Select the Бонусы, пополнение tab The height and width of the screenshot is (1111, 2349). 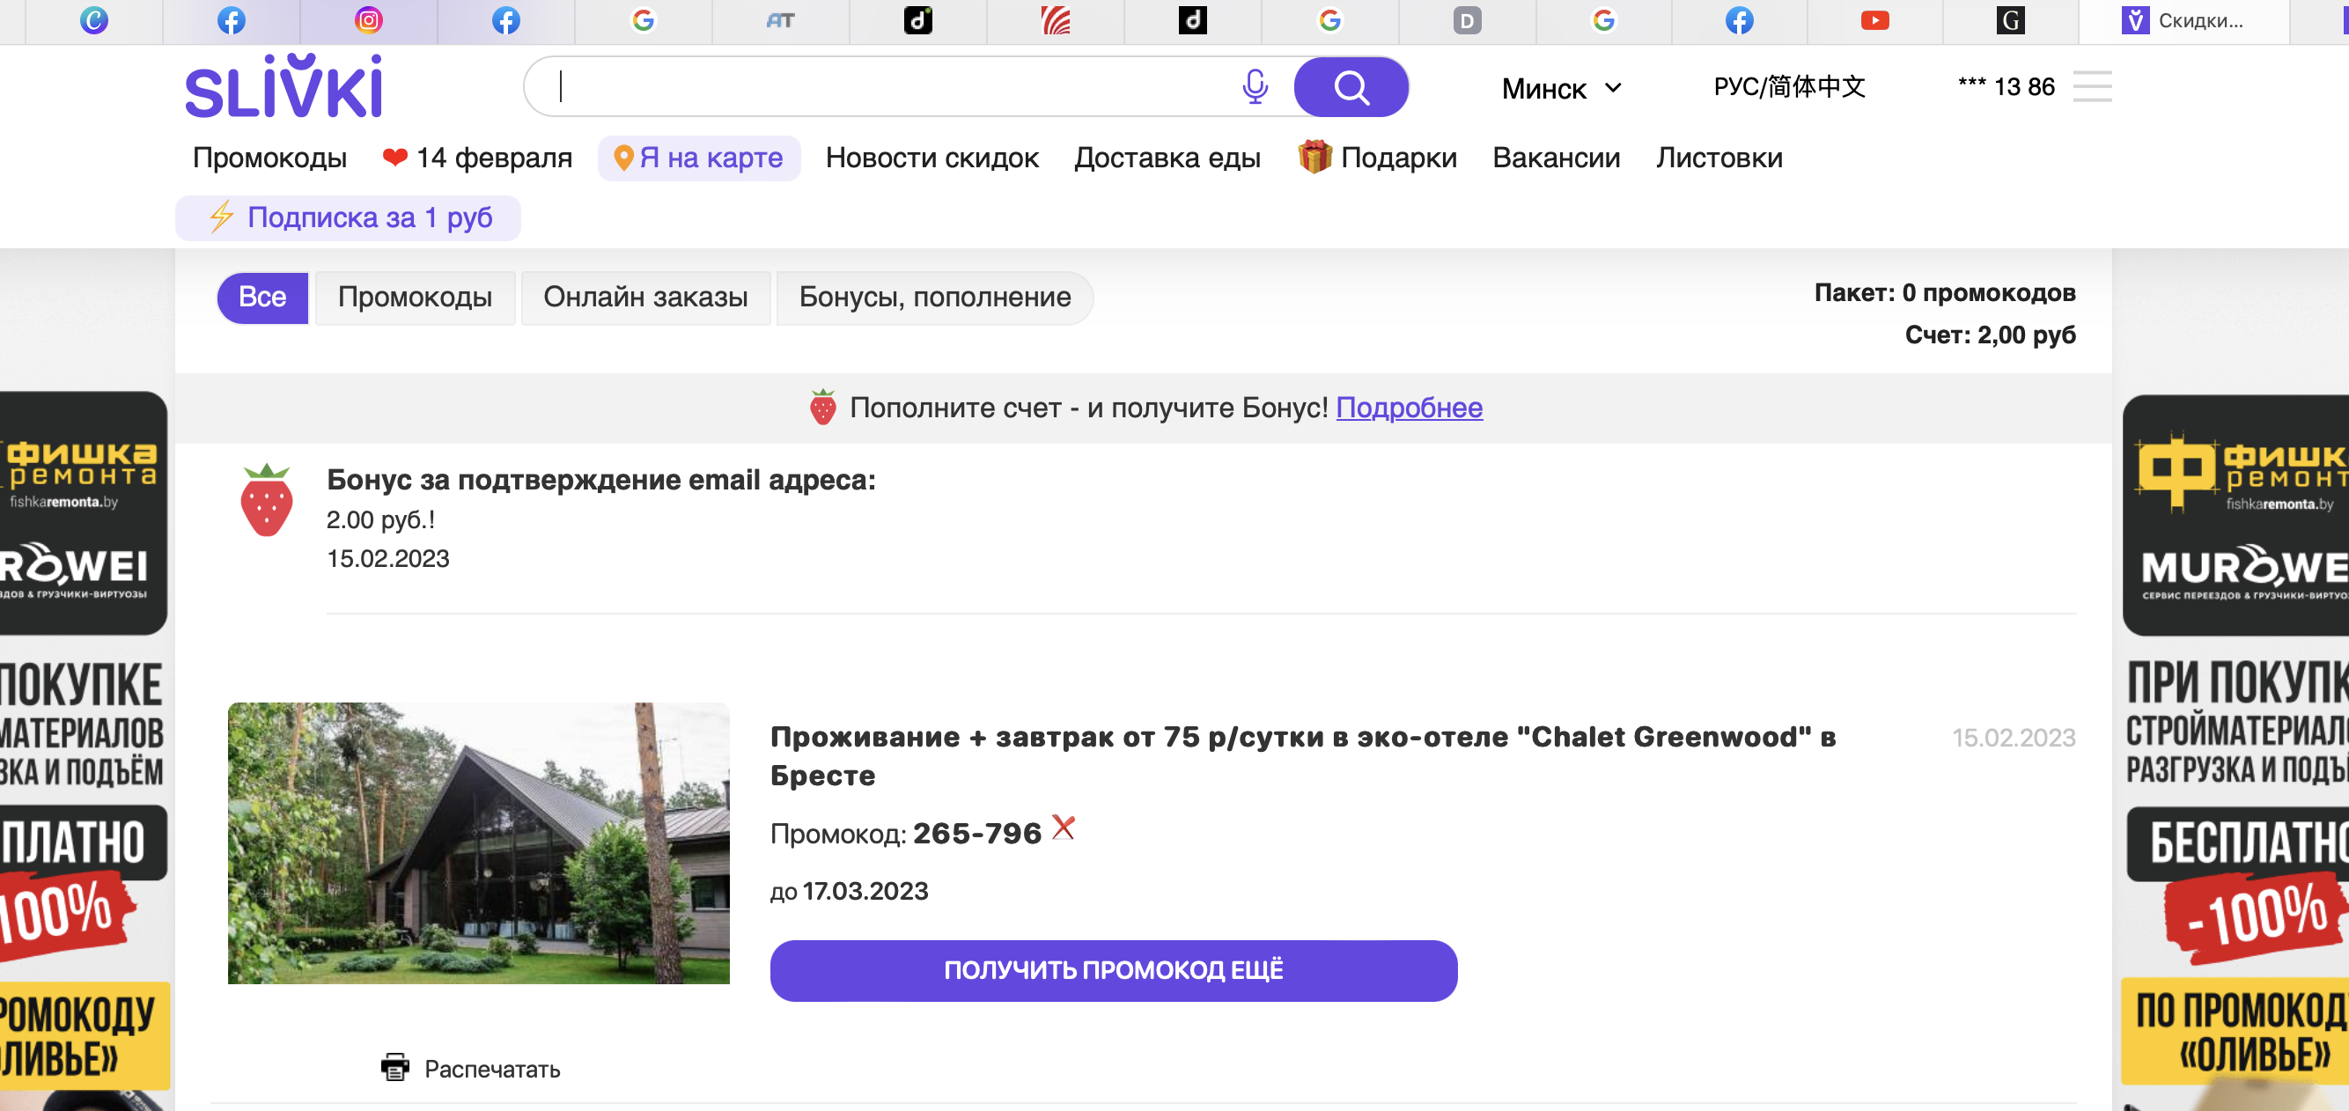coord(934,298)
